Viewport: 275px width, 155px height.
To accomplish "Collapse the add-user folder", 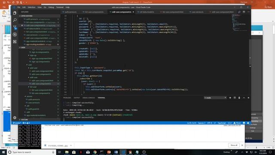I will pyautogui.click(x=34, y=68).
